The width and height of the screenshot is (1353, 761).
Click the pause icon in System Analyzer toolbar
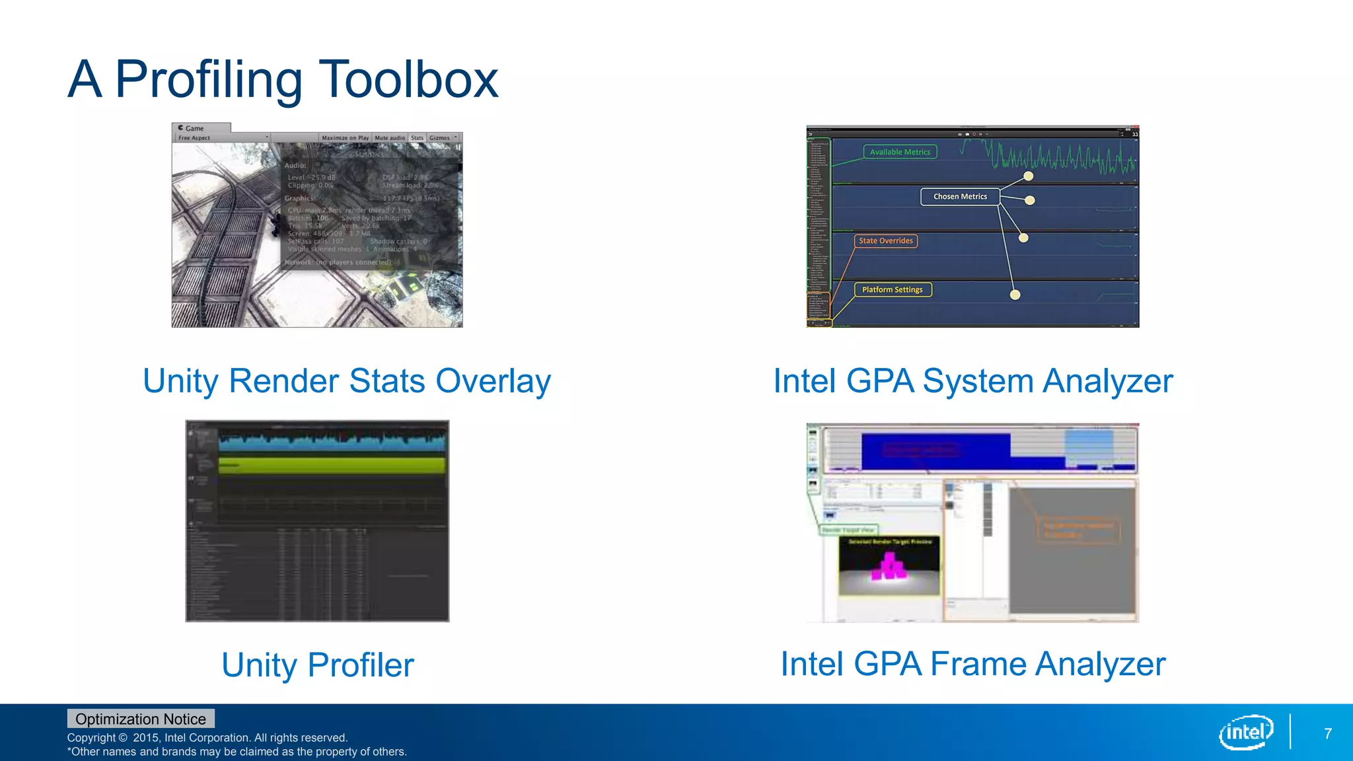(x=980, y=134)
